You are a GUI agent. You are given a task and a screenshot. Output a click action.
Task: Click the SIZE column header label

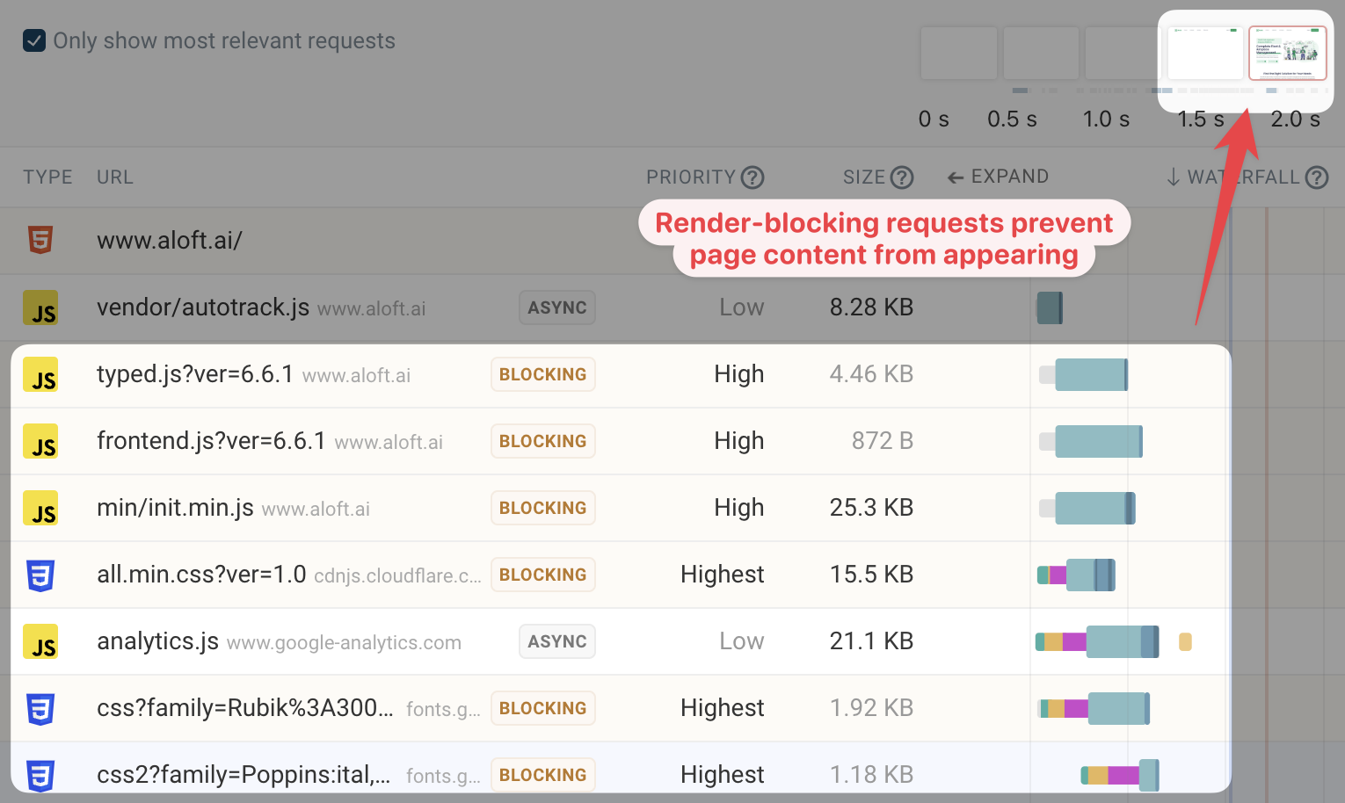click(864, 177)
